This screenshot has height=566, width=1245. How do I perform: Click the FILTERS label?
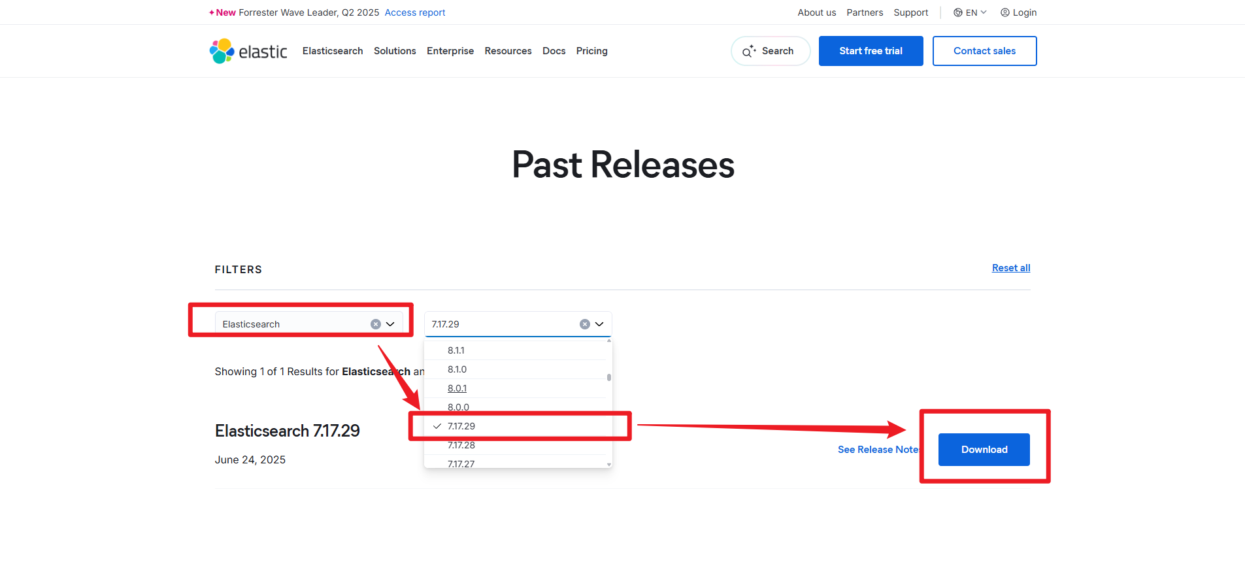pos(239,269)
